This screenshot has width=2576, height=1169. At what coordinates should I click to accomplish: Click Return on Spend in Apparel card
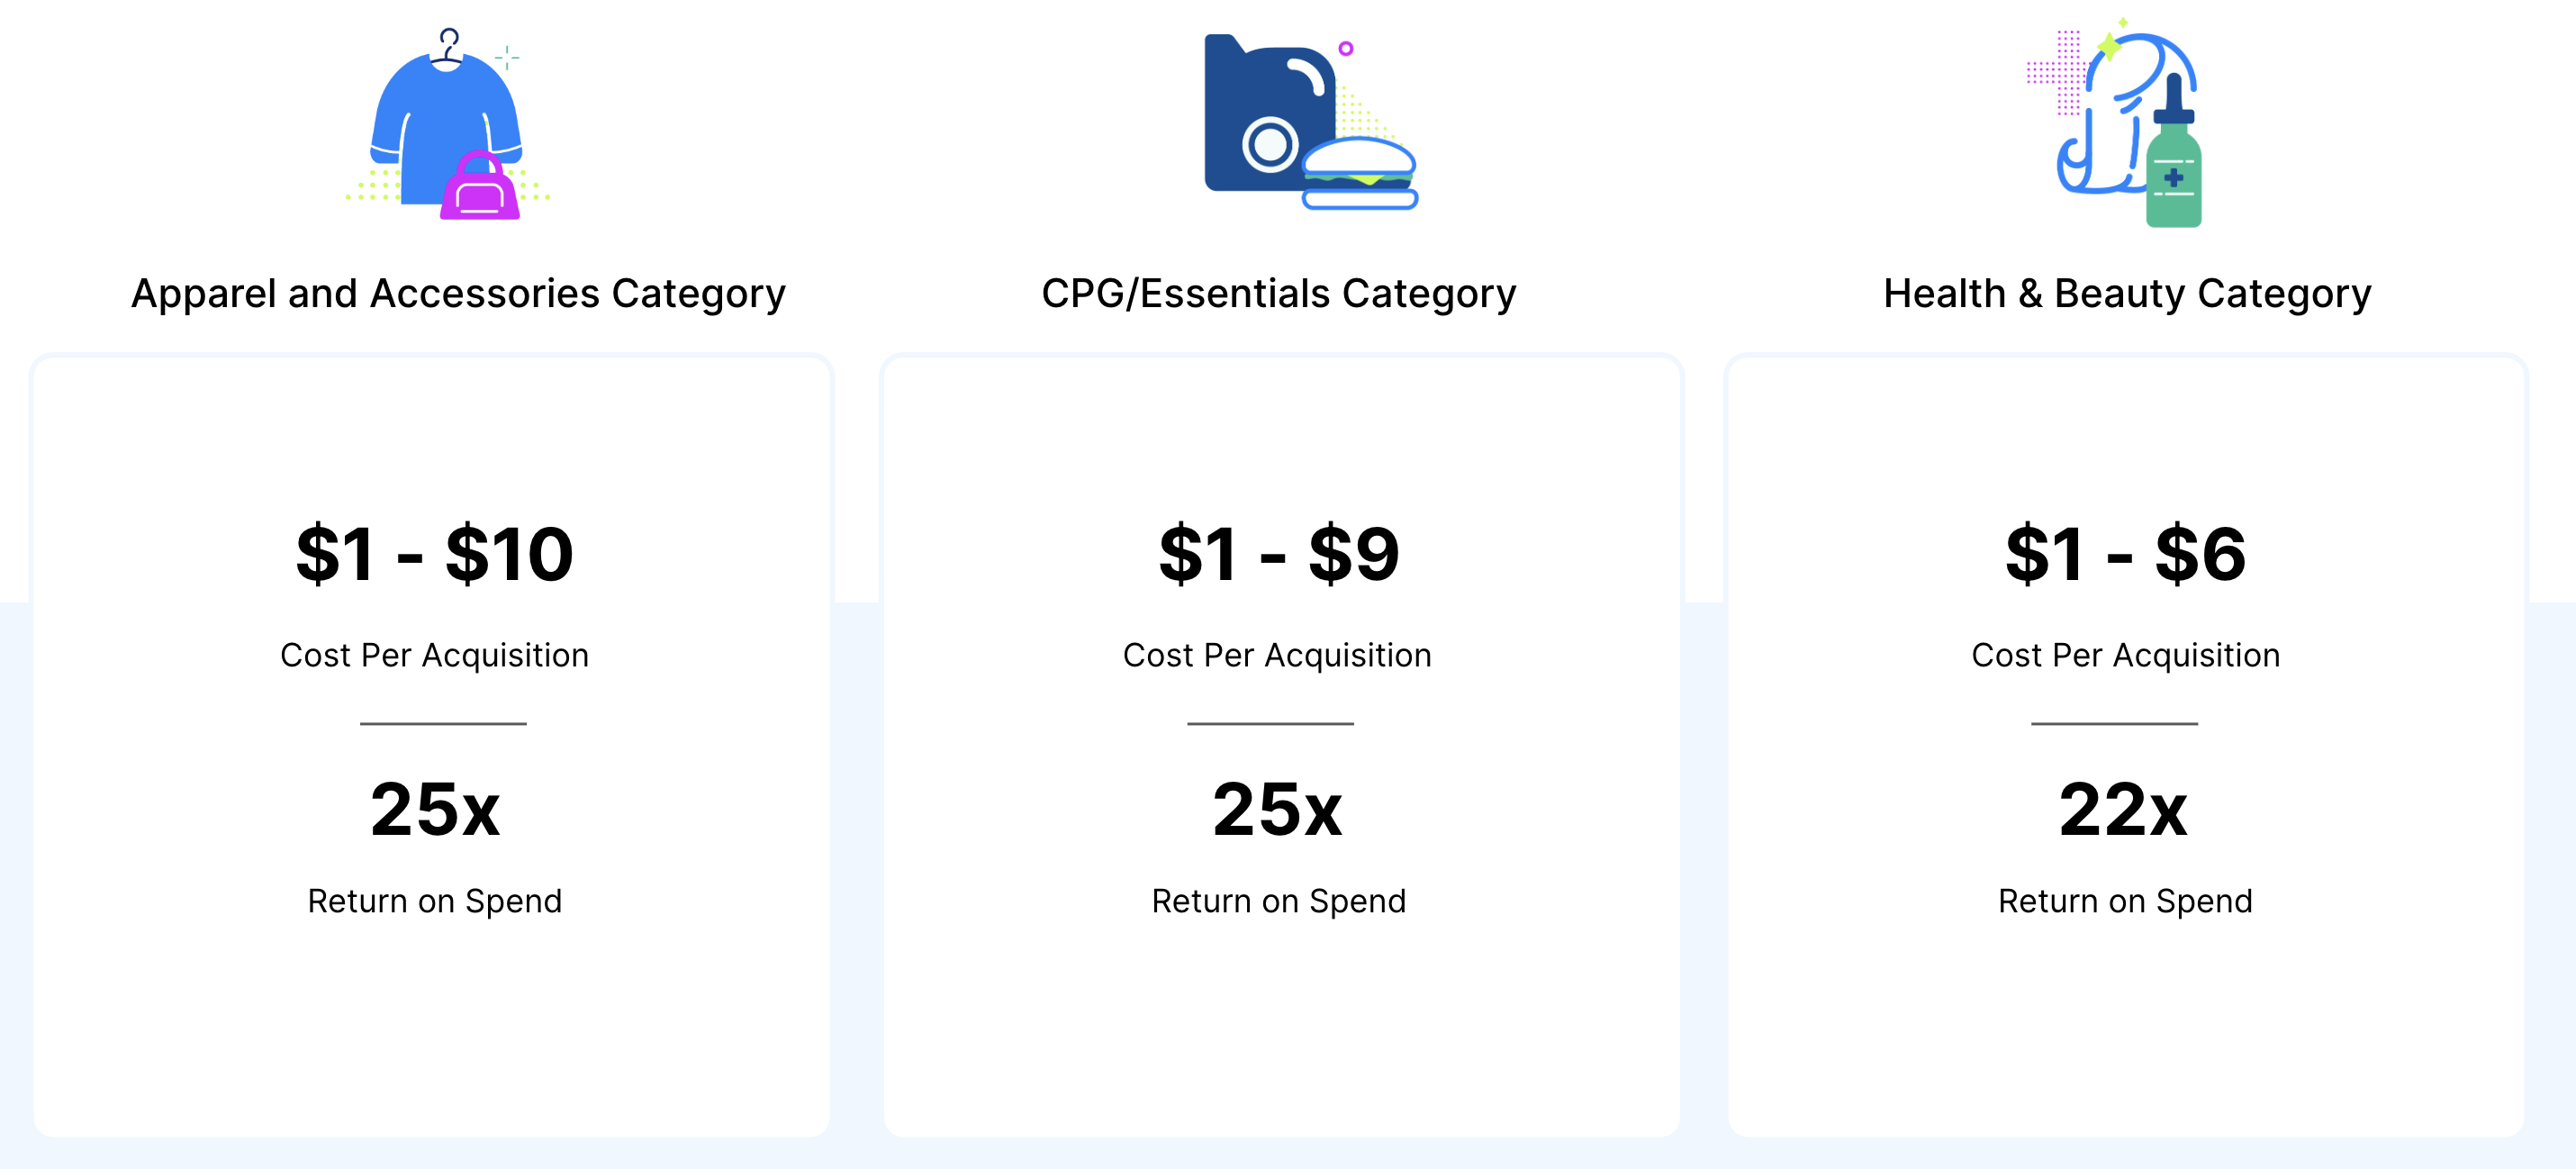[x=434, y=901]
